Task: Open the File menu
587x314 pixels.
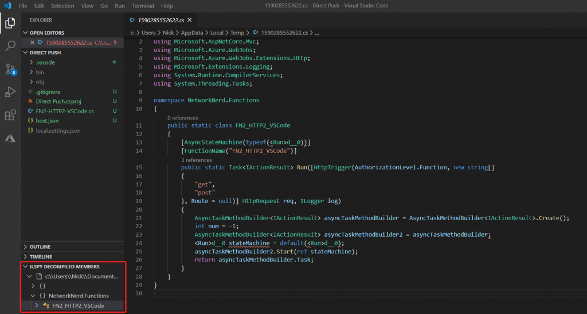Action: tap(23, 6)
